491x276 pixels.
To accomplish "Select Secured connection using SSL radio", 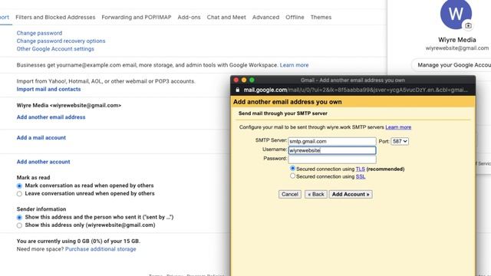I will (292, 176).
